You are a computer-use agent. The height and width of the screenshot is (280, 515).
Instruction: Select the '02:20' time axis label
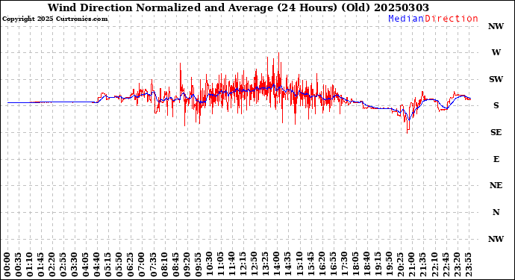(52, 264)
